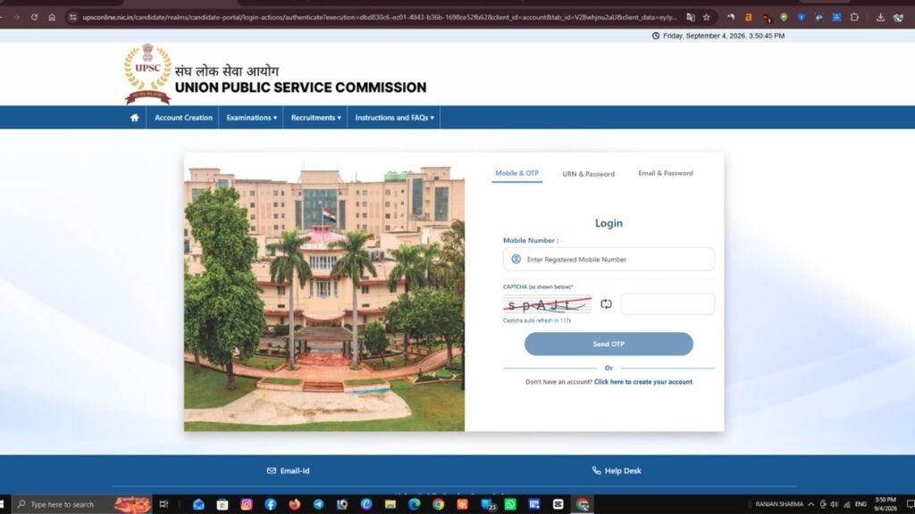
Task: Switch to the Email & Password tab
Action: [x=665, y=173]
